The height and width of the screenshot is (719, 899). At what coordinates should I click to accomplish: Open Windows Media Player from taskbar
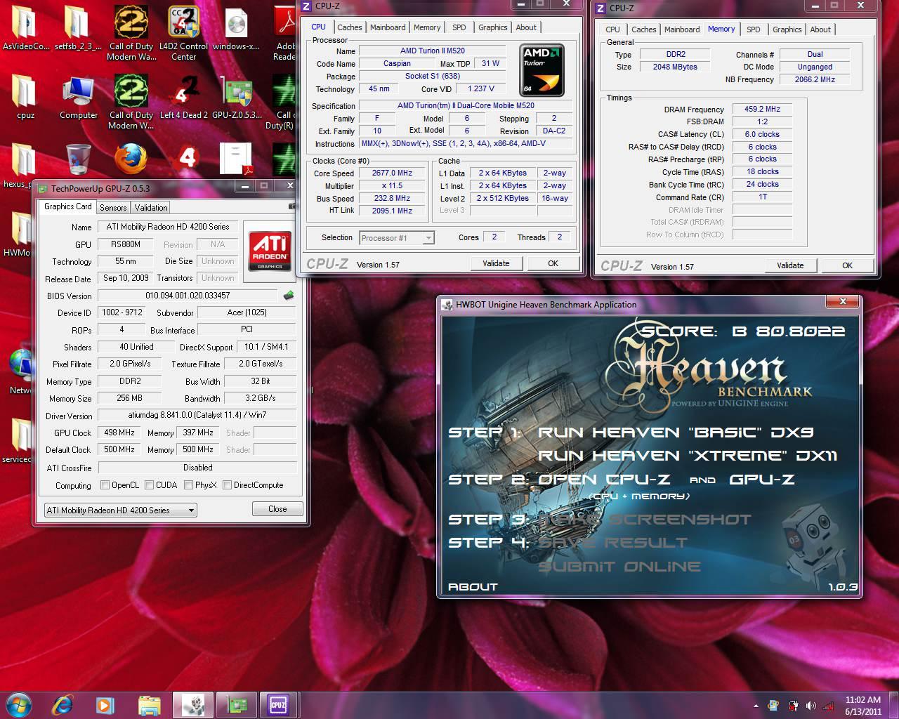click(x=105, y=704)
